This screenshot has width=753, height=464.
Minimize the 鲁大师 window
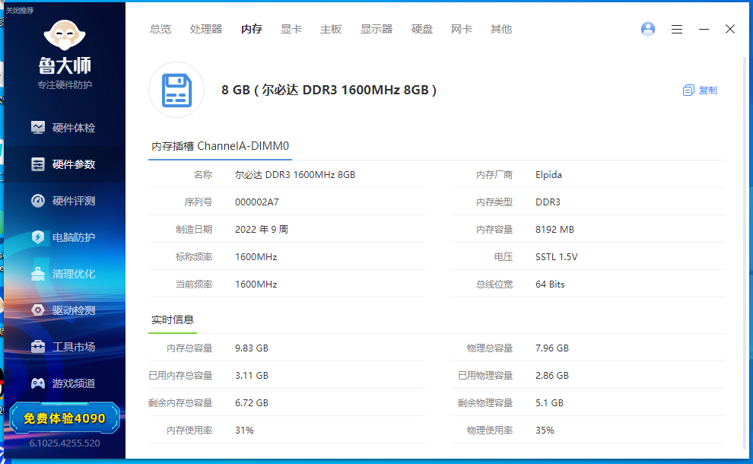704,30
